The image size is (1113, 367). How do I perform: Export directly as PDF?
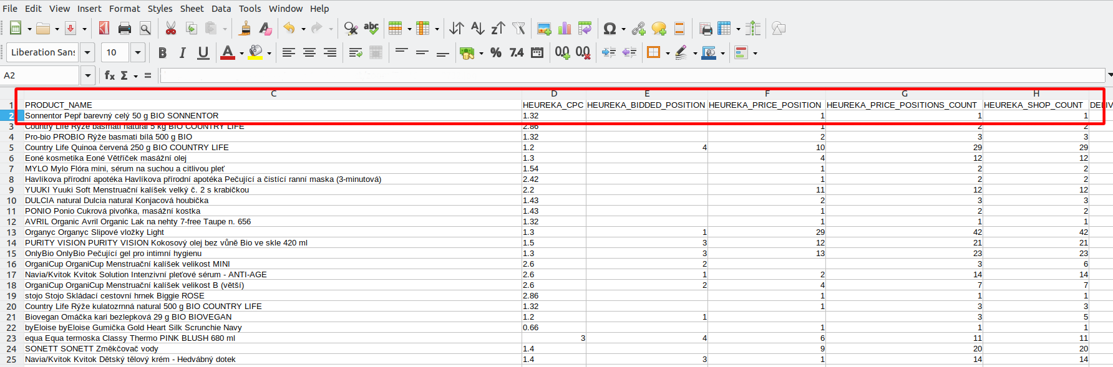pyautogui.click(x=104, y=29)
